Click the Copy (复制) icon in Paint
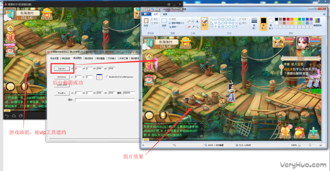 (152, 23)
